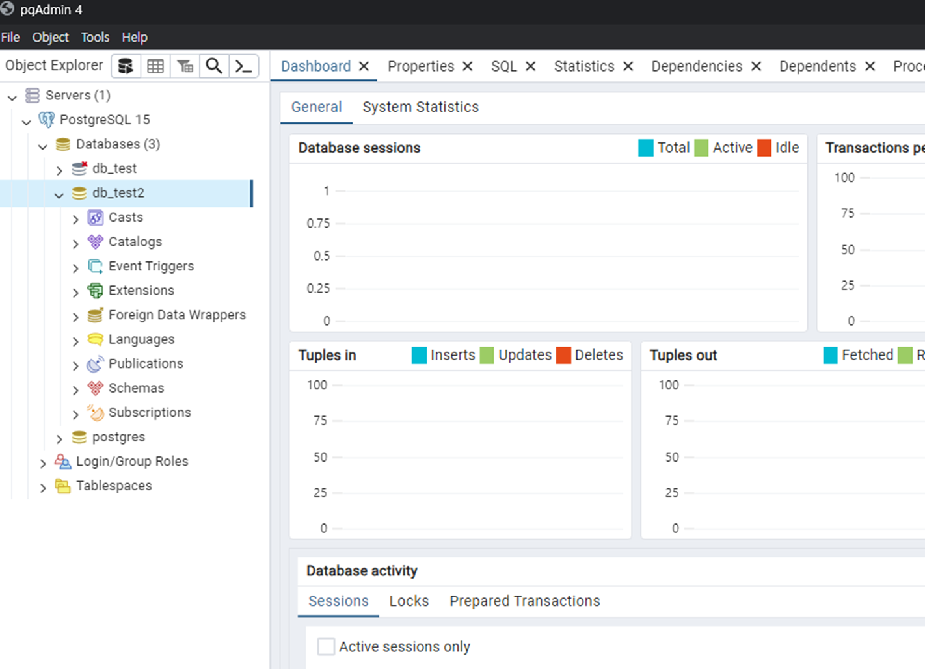Image resolution: width=925 pixels, height=669 pixels.
Task: Click the Schemas node icon
Action: coord(96,388)
